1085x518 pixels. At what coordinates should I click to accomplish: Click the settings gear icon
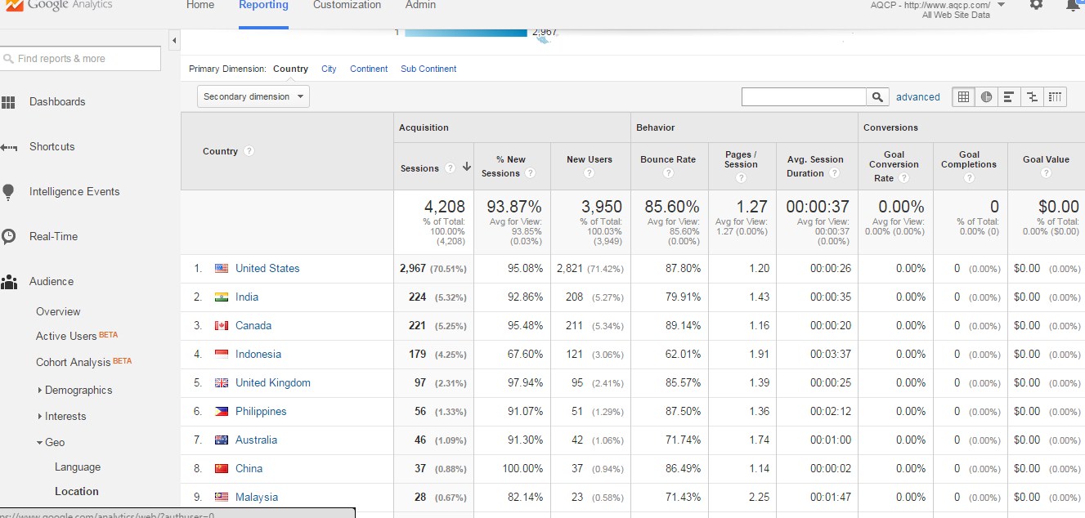click(x=1036, y=4)
